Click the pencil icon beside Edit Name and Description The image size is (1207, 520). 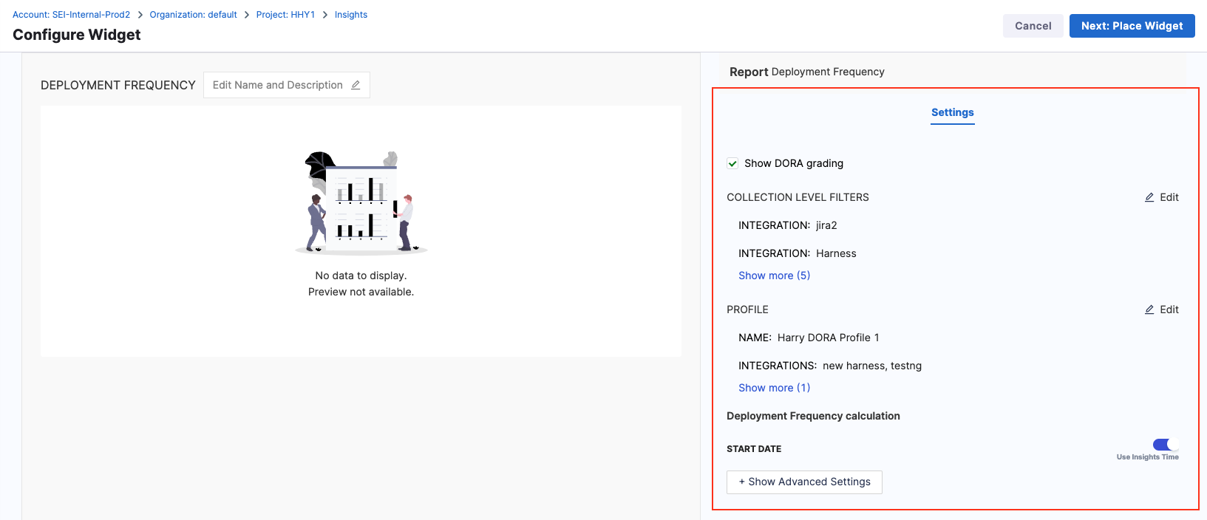(356, 85)
